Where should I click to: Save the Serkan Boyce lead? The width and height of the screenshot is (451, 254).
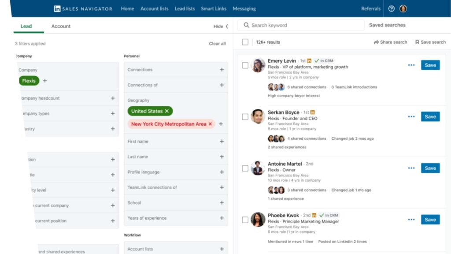click(430, 116)
